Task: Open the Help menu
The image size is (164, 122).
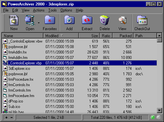Action: [x=79, y=10]
